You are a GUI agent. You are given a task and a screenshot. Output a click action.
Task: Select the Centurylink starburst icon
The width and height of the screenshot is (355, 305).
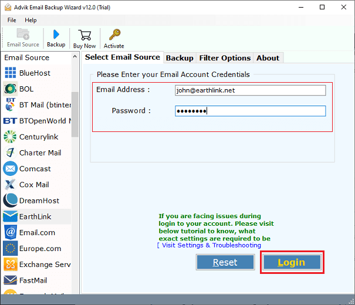click(x=10, y=137)
